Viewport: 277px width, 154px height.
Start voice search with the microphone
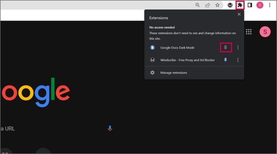pos(110,128)
